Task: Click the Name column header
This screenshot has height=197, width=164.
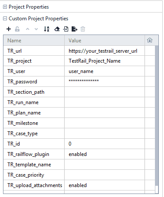Action: coord(34,41)
